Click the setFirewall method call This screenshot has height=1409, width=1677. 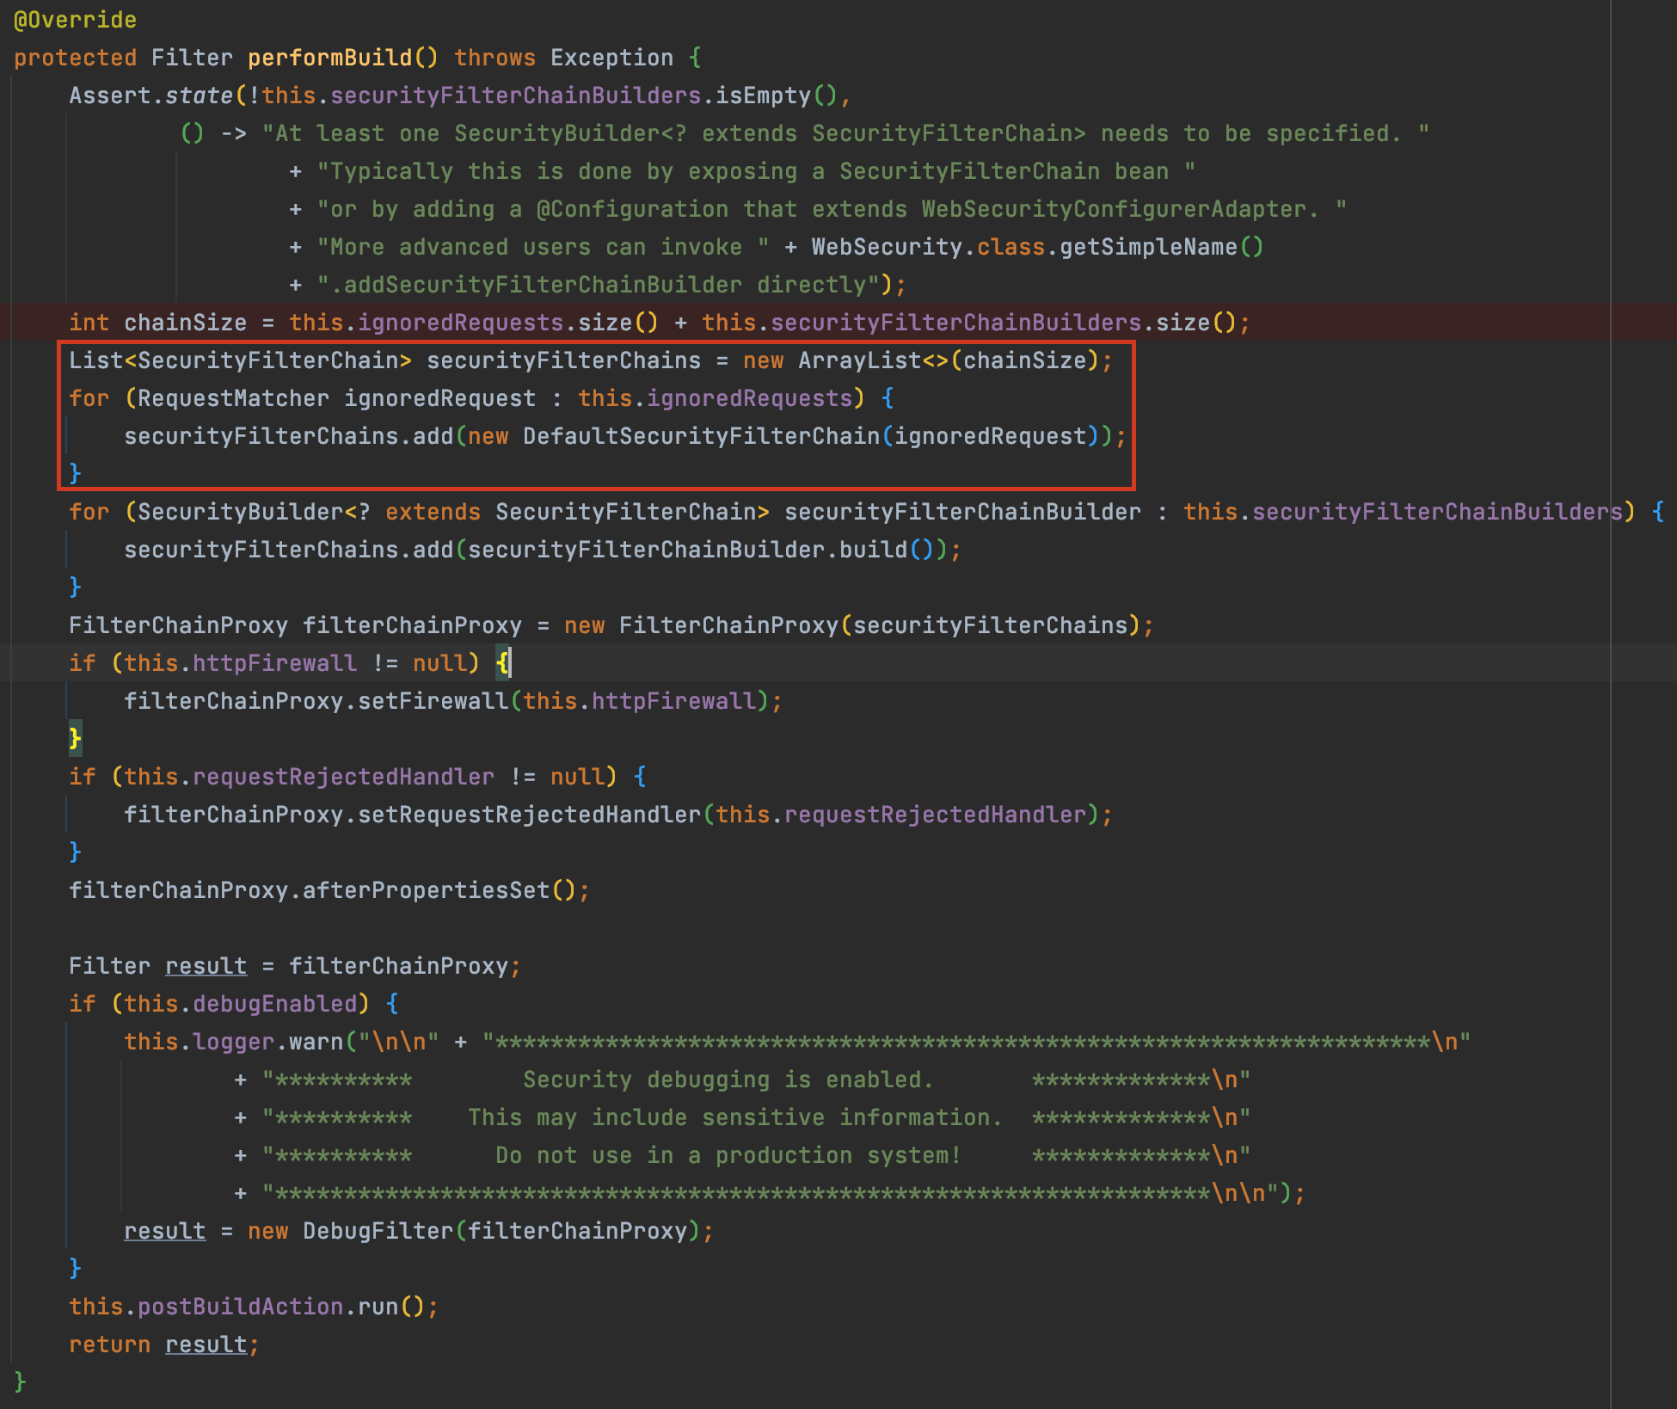tap(433, 701)
